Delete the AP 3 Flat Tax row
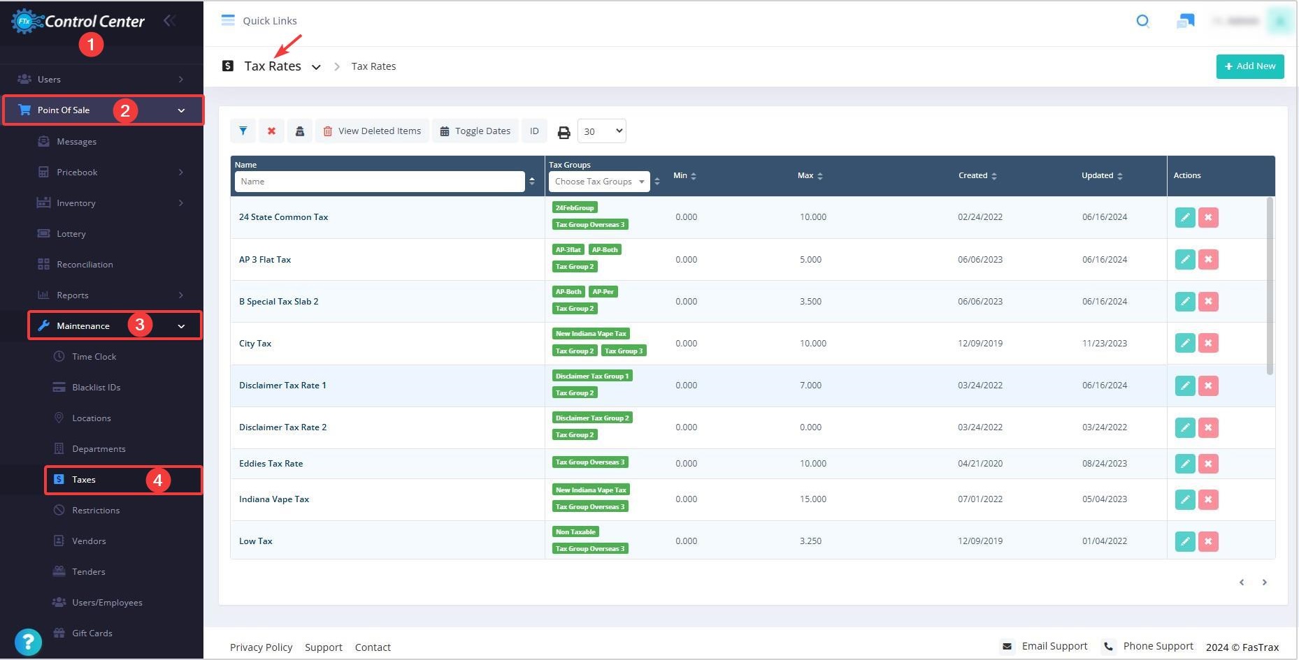This screenshot has height=660, width=1299. (x=1208, y=259)
